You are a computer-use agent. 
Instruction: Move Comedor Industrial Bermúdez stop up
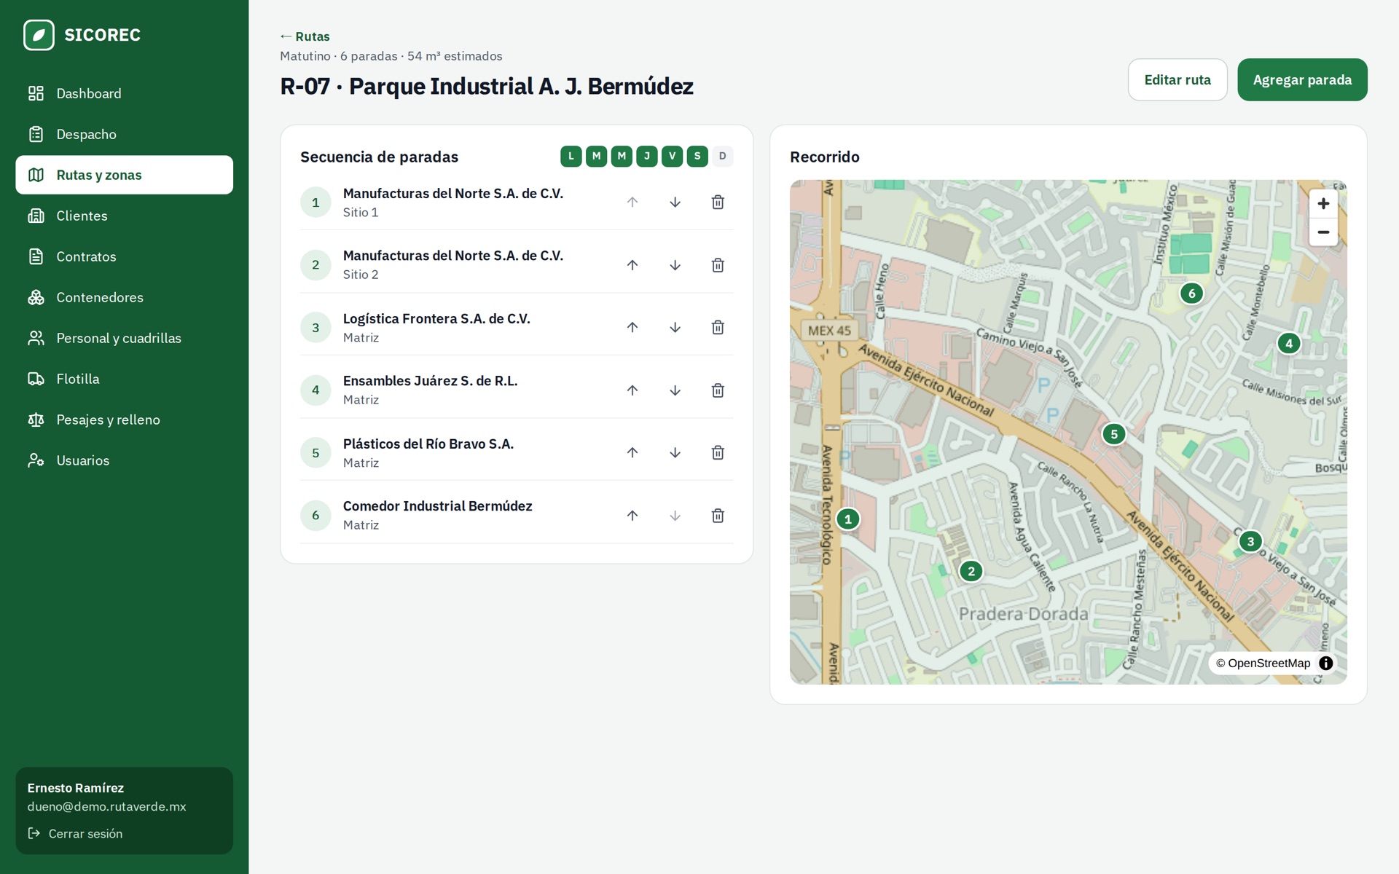[632, 516]
